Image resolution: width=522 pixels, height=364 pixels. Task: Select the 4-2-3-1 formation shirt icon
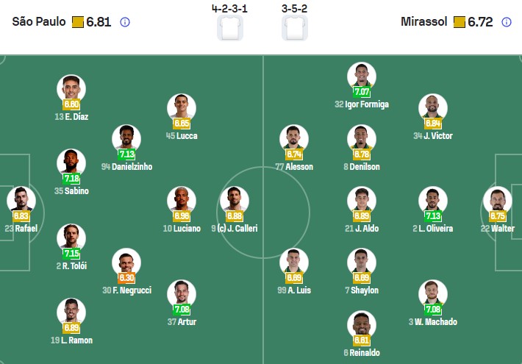(x=230, y=27)
